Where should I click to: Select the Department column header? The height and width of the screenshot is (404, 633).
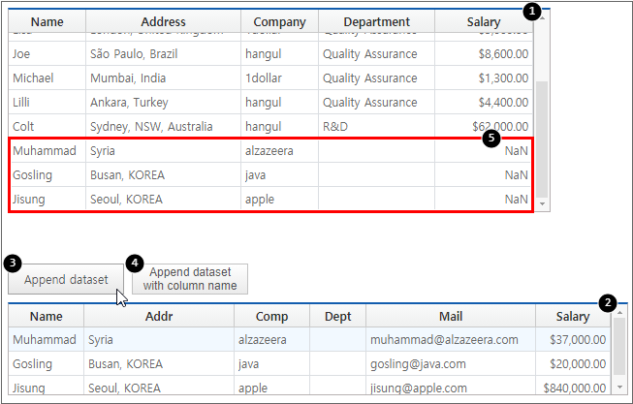(x=376, y=21)
